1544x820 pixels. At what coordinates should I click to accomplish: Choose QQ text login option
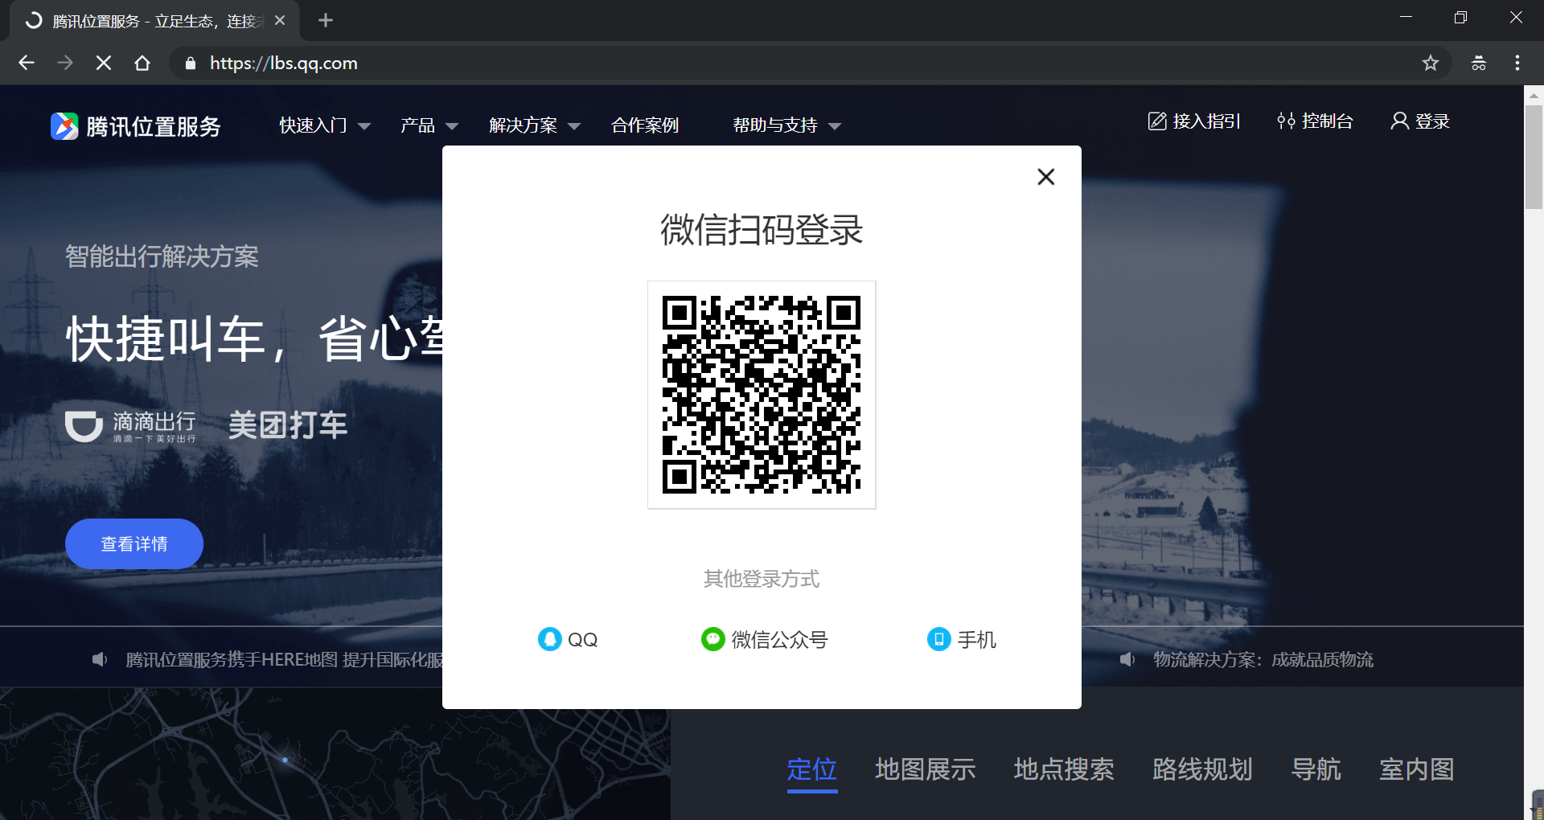point(582,640)
